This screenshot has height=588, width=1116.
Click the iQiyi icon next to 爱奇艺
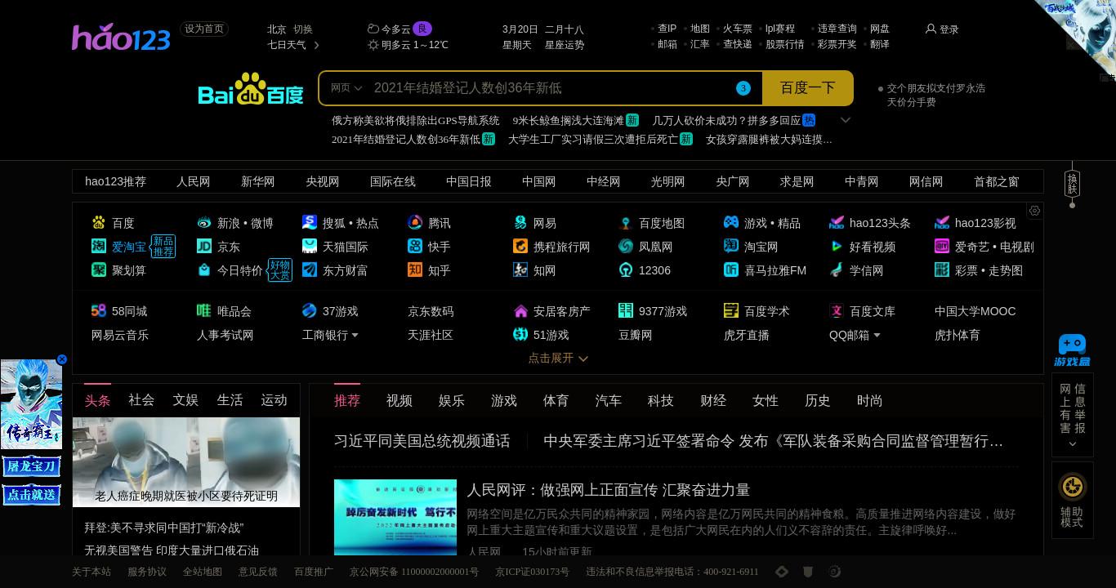[x=942, y=246]
